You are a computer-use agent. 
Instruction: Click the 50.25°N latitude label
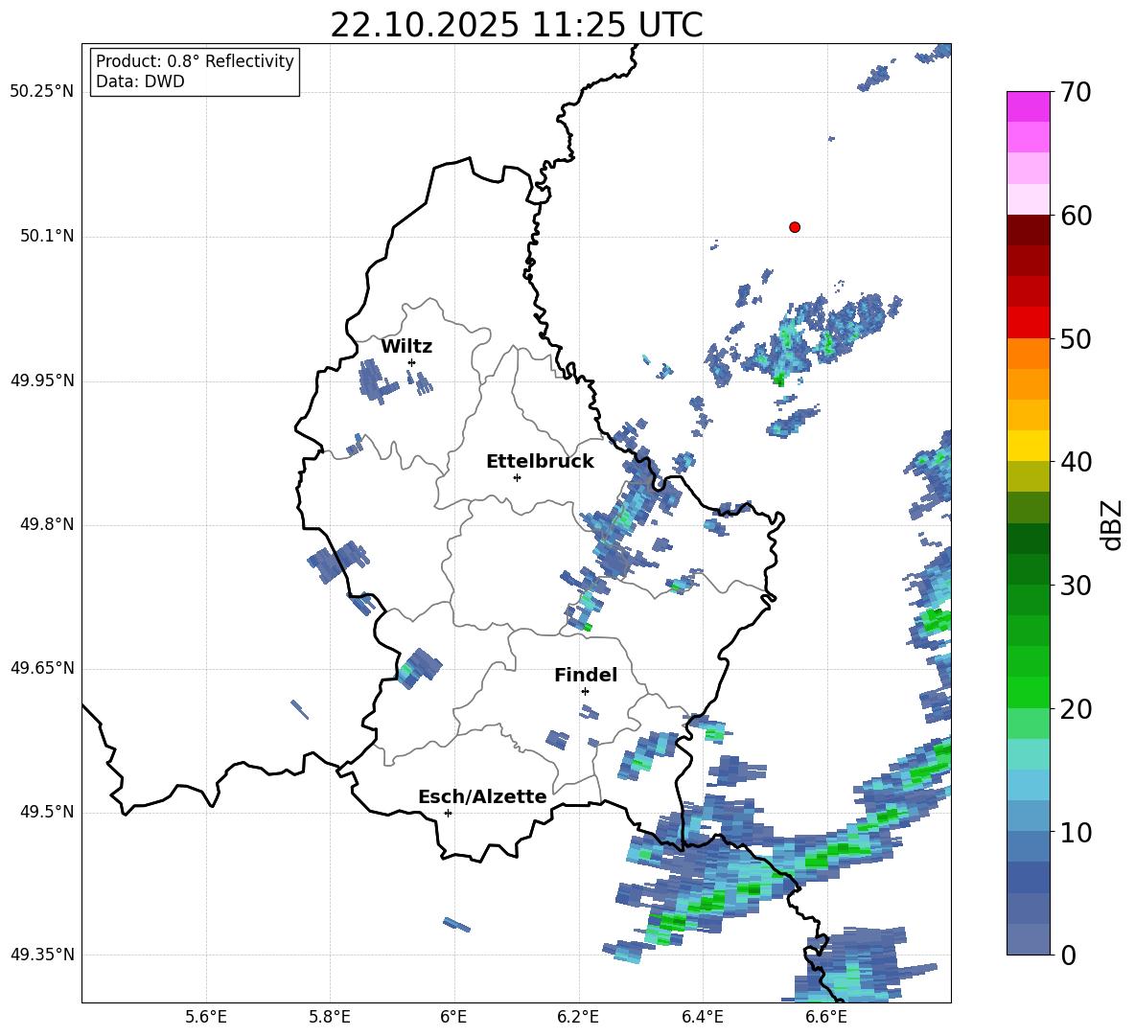42,92
